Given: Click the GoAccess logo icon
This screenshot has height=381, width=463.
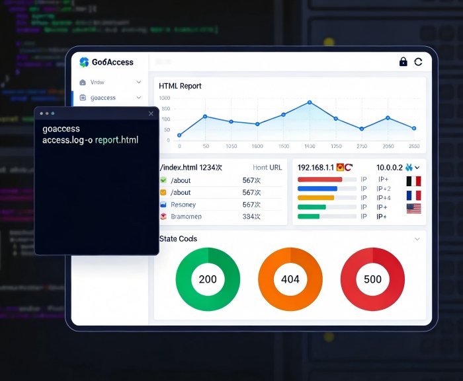Looking at the screenshot, I should 84,62.
